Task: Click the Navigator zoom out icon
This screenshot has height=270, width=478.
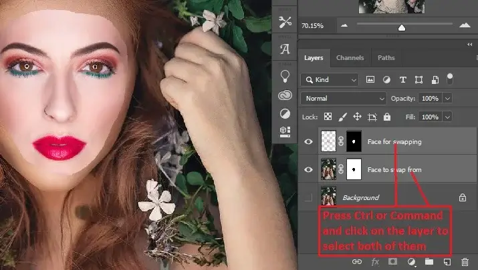Action: click(344, 25)
